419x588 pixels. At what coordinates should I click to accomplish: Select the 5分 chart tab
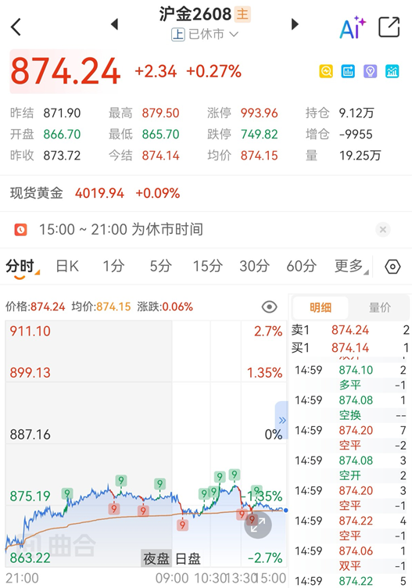[x=160, y=267]
